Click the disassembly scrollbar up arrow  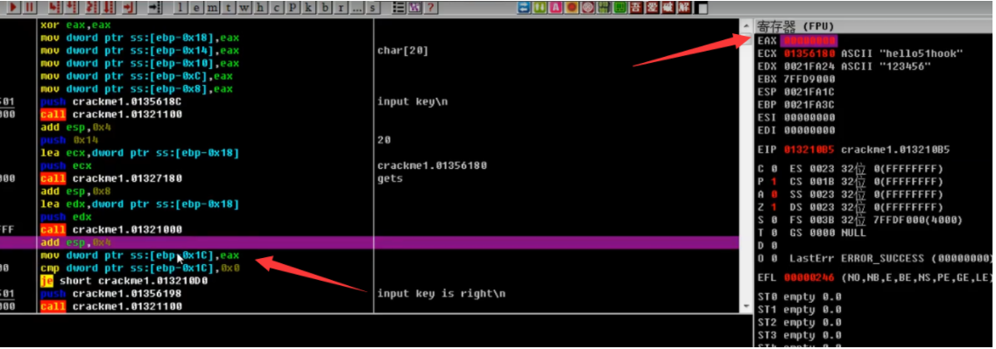point(745,25)
